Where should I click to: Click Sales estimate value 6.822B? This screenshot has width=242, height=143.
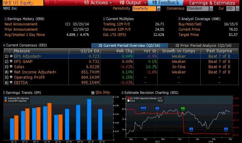[93, 67]
